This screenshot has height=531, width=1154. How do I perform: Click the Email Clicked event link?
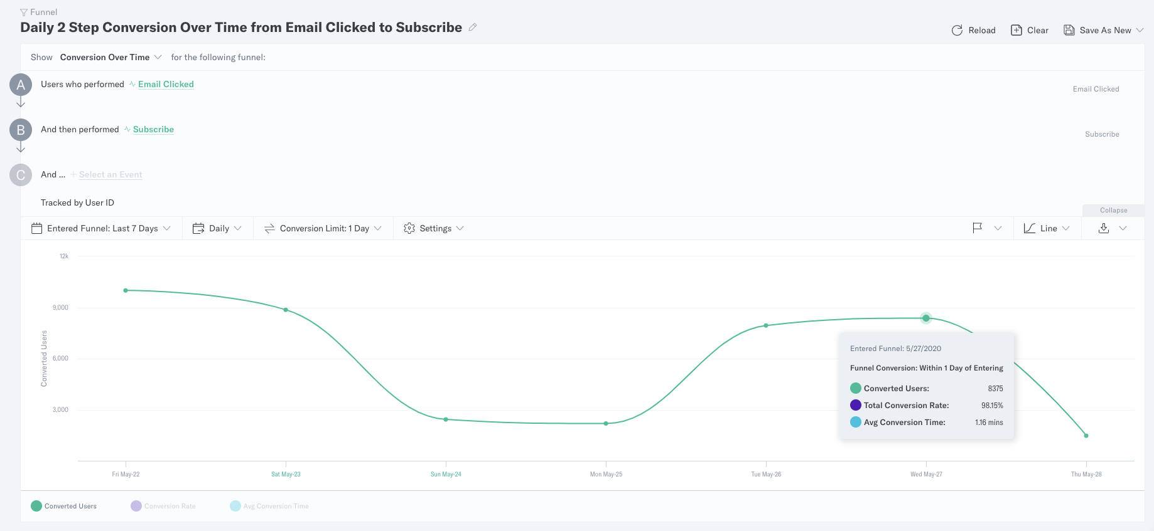click(x=166, y=84)
